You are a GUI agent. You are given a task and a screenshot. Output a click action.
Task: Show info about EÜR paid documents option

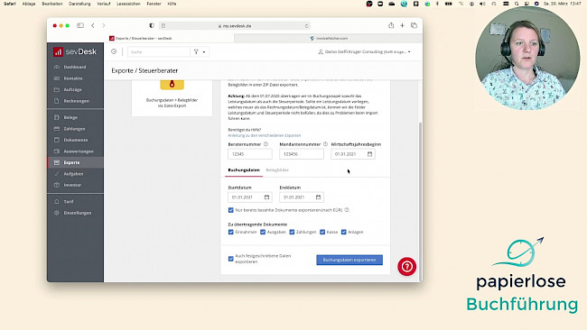pyautogui.click(x=347, y=210)
